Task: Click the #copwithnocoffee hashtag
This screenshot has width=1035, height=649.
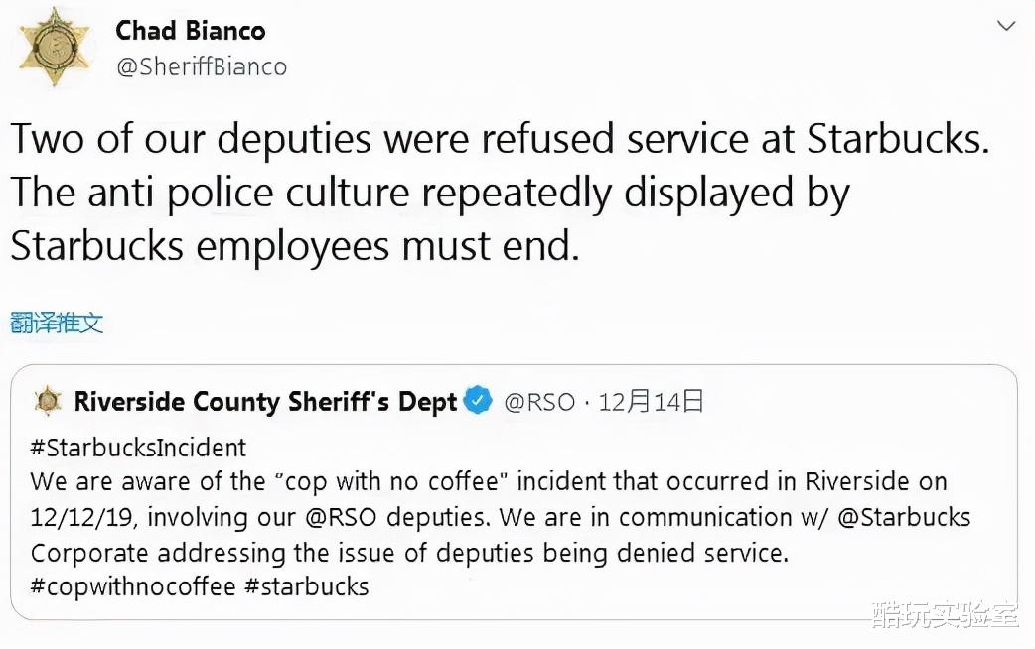Action: 133,586
